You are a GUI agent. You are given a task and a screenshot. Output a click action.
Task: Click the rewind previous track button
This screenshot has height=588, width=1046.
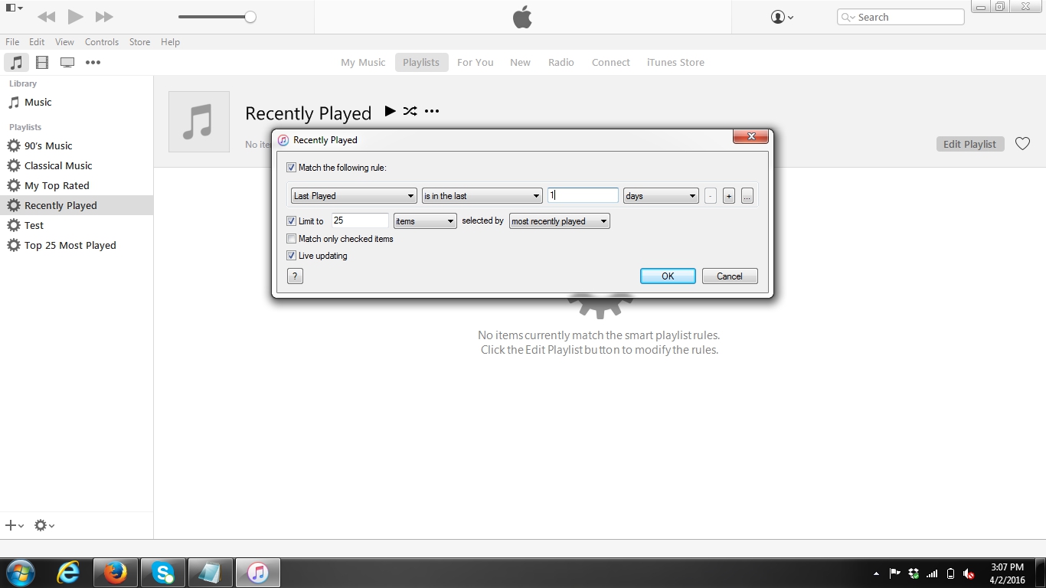coord(46,17)
